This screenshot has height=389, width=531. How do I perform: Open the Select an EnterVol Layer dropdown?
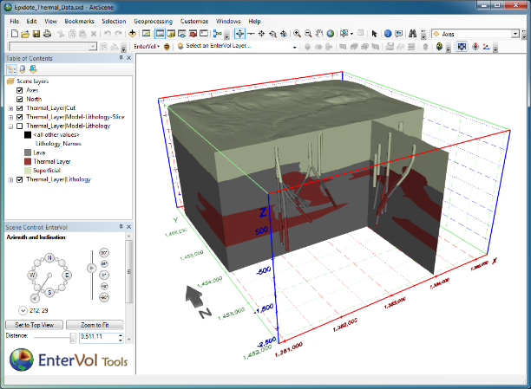pos(294,47)
